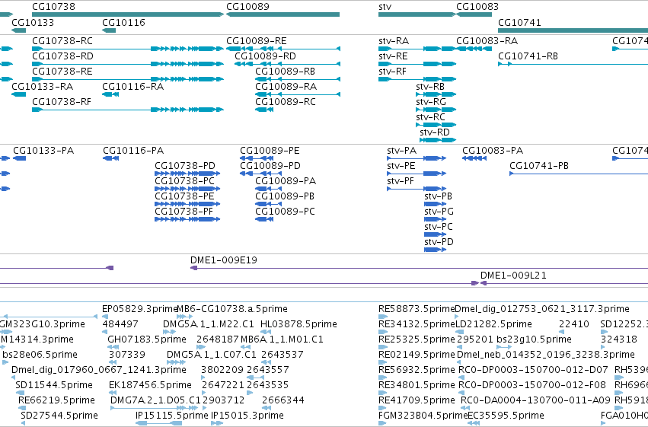Open protein CG10116-PA
The image size is (648, 427).
pyautogui.click(x=133, y=150)
